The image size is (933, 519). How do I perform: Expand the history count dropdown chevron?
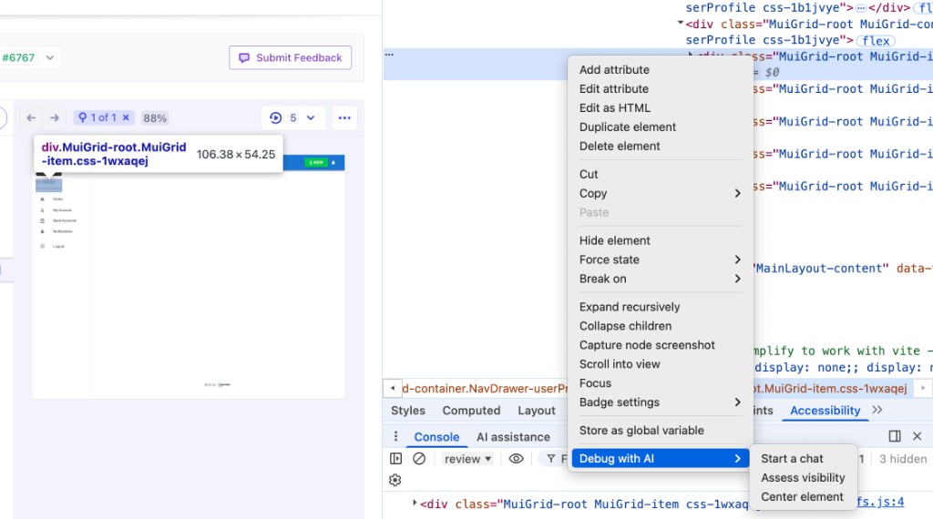[x=311, y=117]
